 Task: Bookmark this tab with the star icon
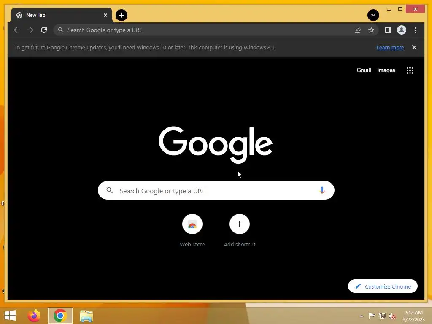(x=371, y=30)
